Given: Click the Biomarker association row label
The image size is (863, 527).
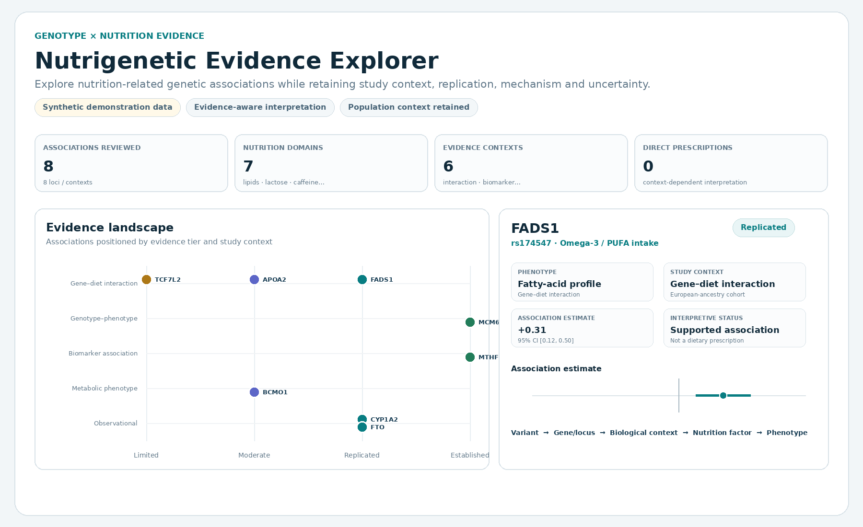Looking at the screenshot, I should point(103,354).
